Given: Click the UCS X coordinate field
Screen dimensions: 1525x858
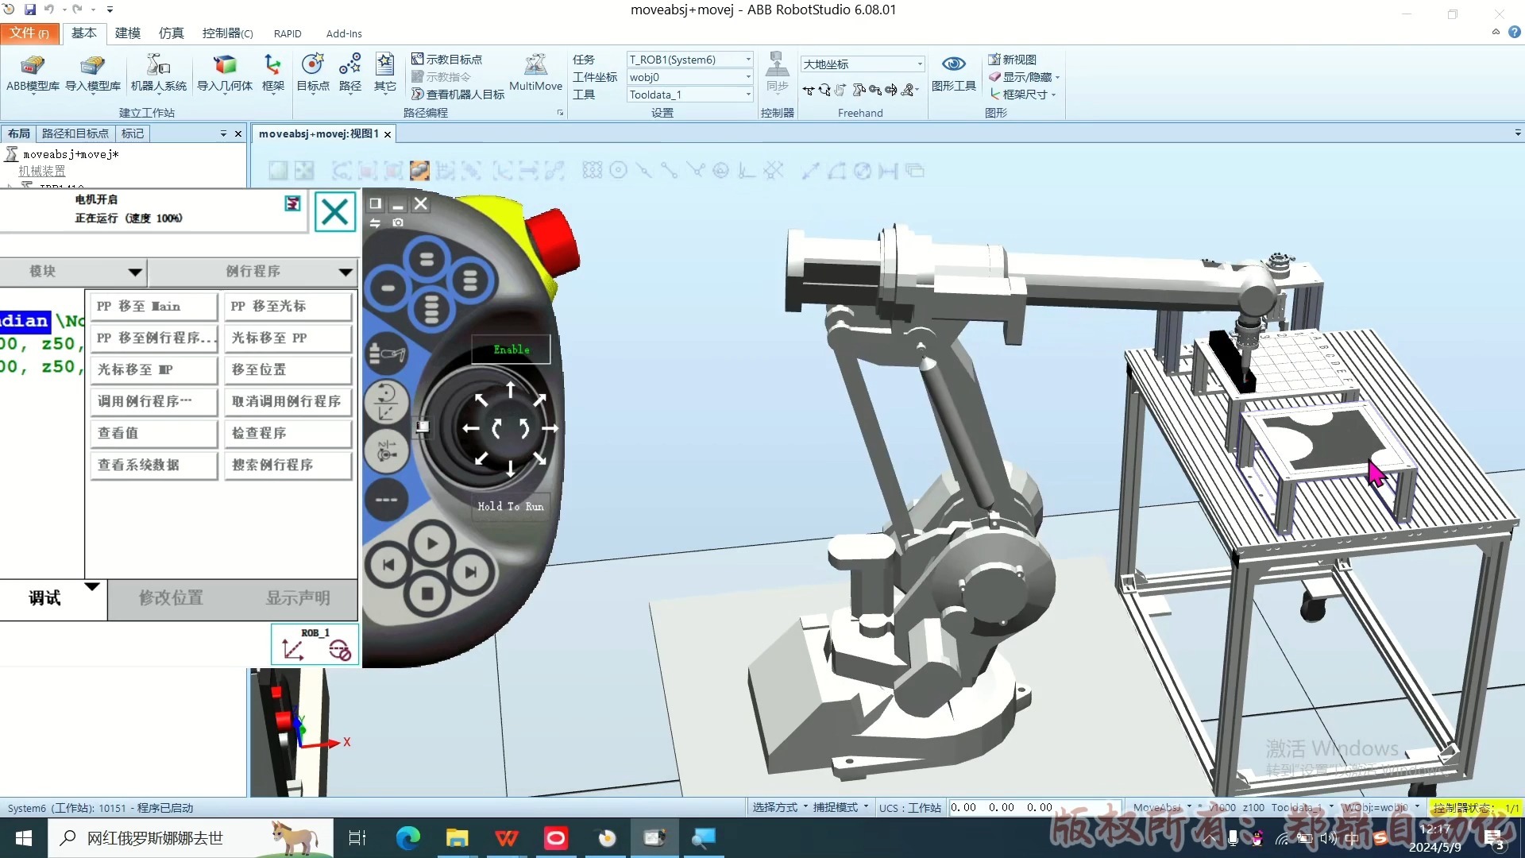Looking at the screenshot, I should 964,808.
